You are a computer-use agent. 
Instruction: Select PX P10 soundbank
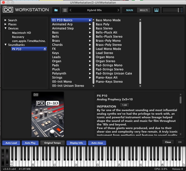pyautogui.click(x=29, y=49)
